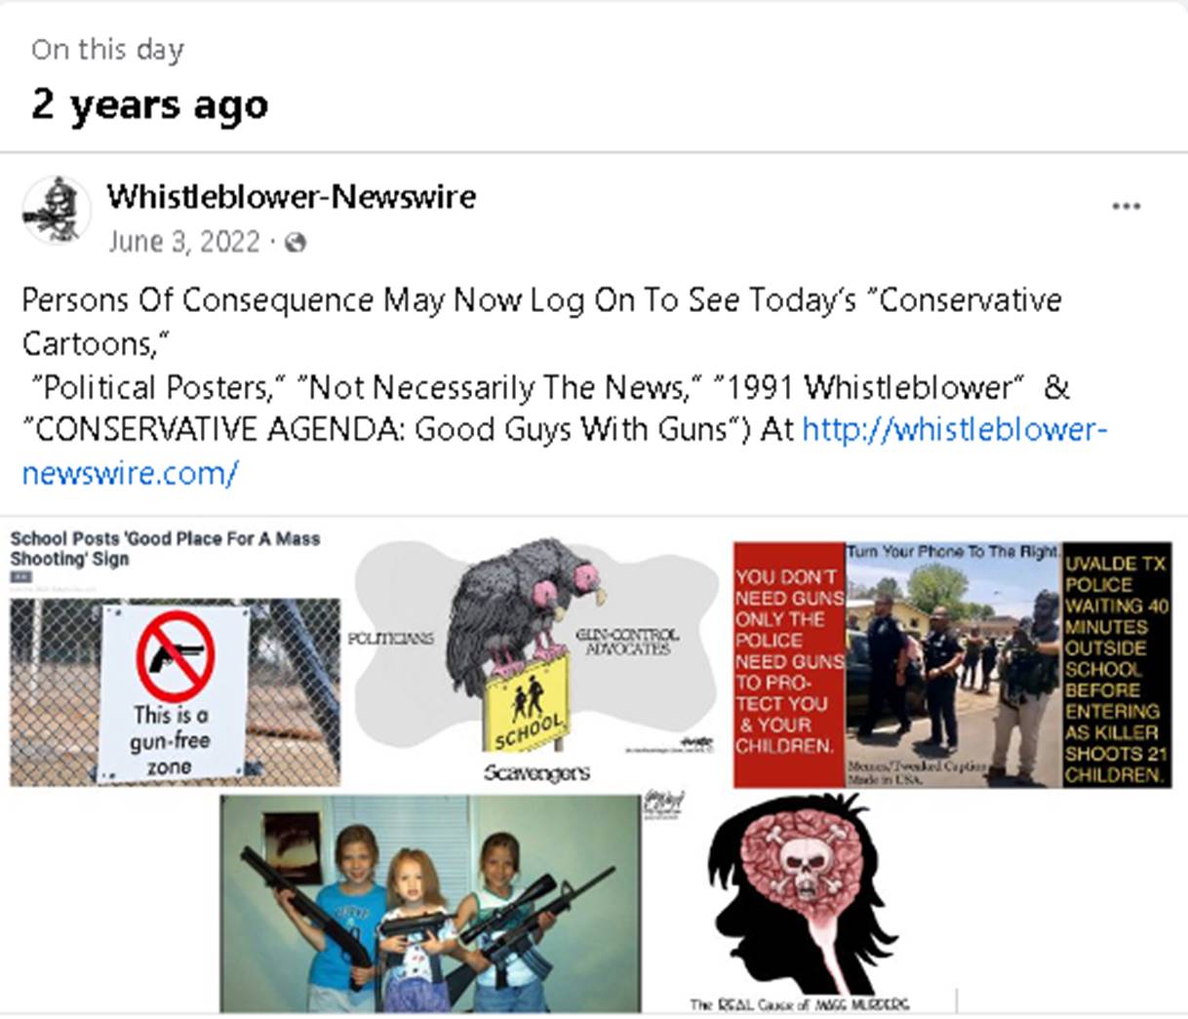Click the Whistleblower-Newswire profile avatar

56,212
